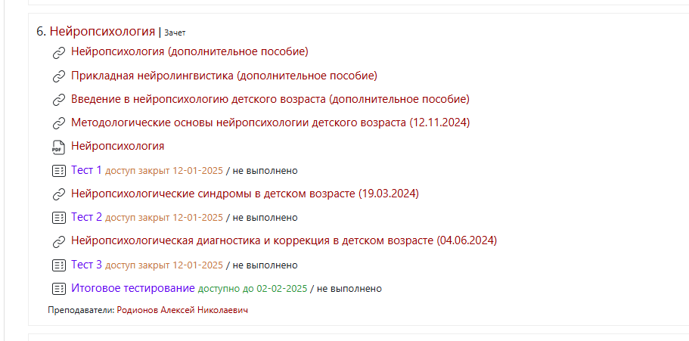Click the test icon beside Тест 1

coord(58,171)
